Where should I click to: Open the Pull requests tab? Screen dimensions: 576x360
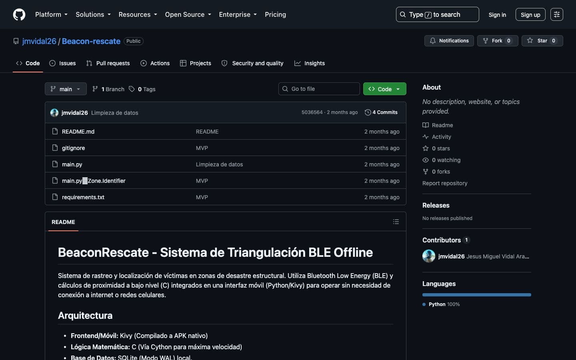108,63
